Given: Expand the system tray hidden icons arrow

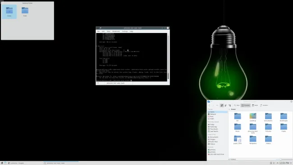Looking at the screenshot, I should [x=277, y=163].
